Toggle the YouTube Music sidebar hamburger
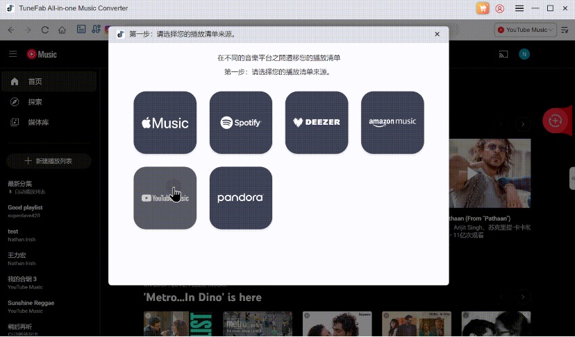This screenshot has height=337, width=575. click(x=12, y=54)
